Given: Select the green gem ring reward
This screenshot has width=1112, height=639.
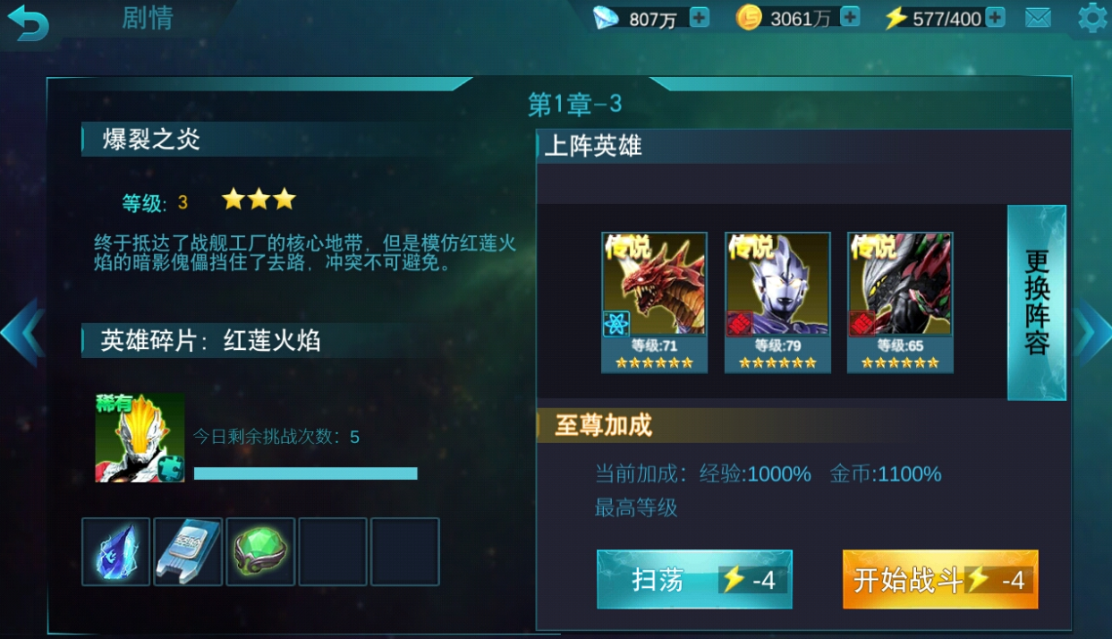Looking at the screenshot, I should 260,551.
